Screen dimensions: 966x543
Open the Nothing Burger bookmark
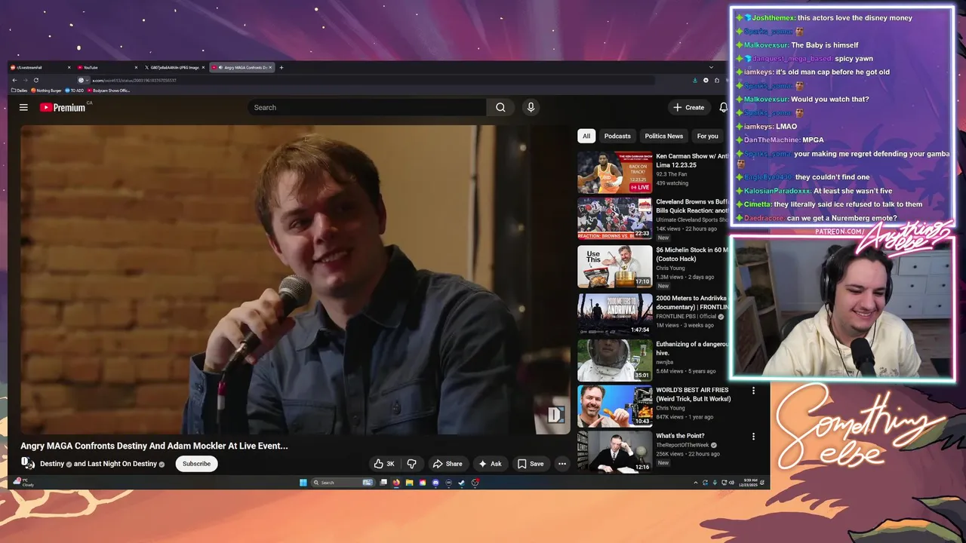(x=46, y=90)
